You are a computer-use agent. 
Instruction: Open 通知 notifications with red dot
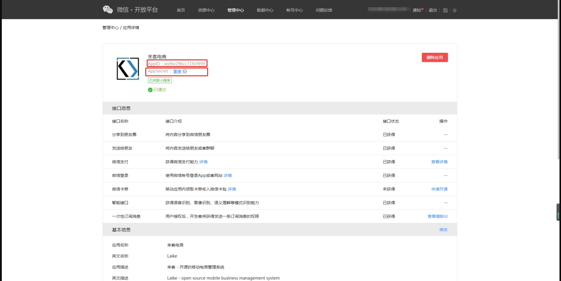tap(417, 10)
